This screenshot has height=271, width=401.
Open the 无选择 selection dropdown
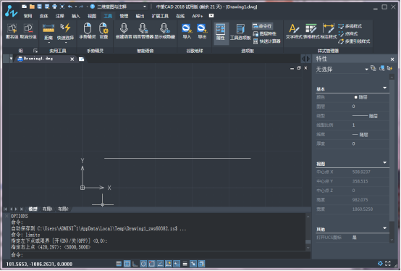coord(342,69)
